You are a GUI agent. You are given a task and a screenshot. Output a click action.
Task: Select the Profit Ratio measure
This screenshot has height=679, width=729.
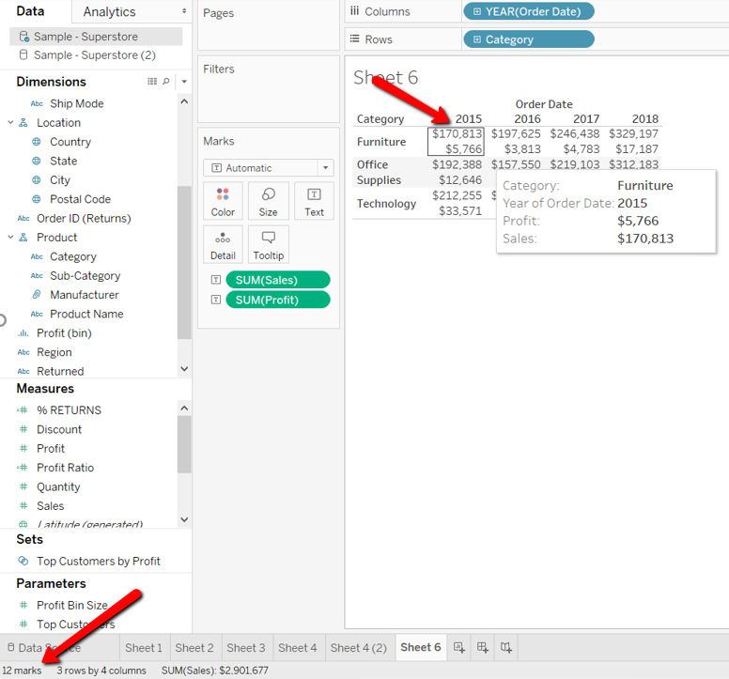tap(65, 468)
